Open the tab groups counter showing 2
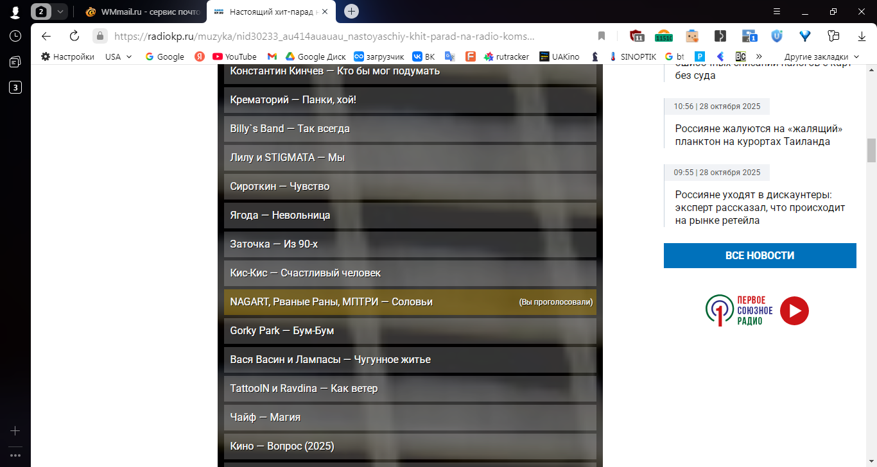This screenshot has height=467, width=877. click(x=42, y=12)
